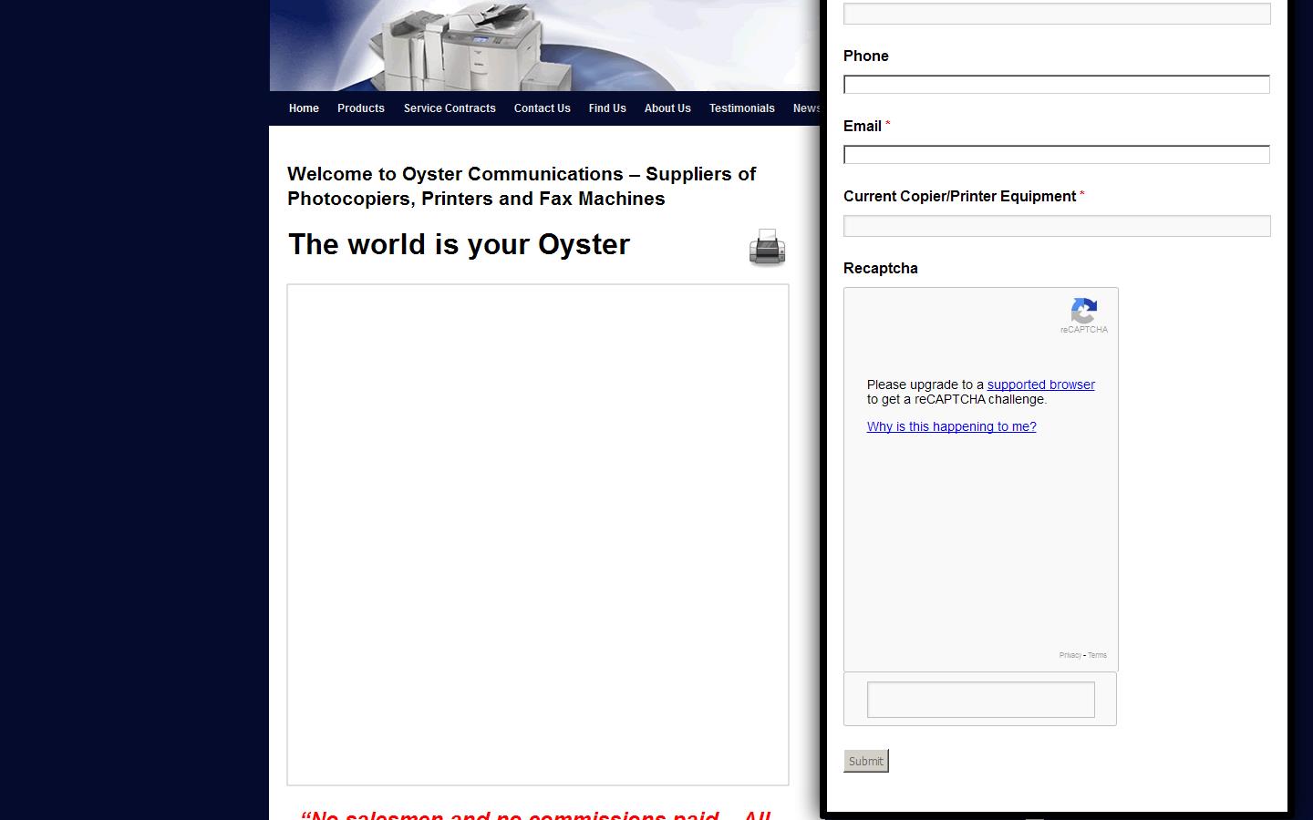
Task: Focus Current Copier/Printer Equipment field
Action: tap(1057, 226)
